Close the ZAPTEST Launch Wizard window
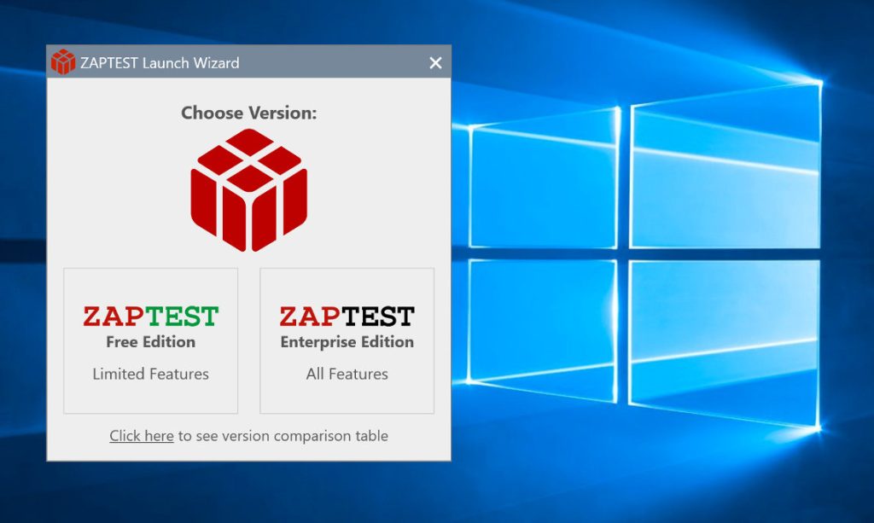 pyautogui.click(x=436, y=63)
